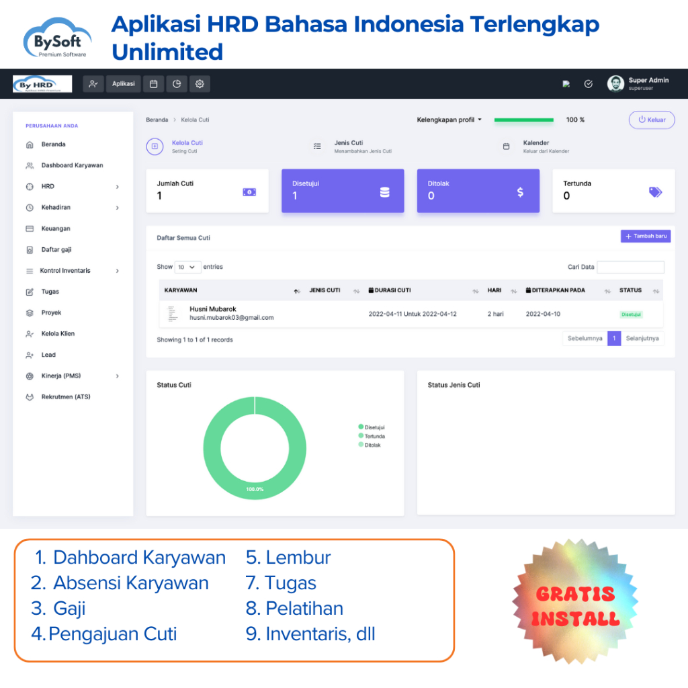Click the add-user icon beside Aplikasi

tap(93, 83)
